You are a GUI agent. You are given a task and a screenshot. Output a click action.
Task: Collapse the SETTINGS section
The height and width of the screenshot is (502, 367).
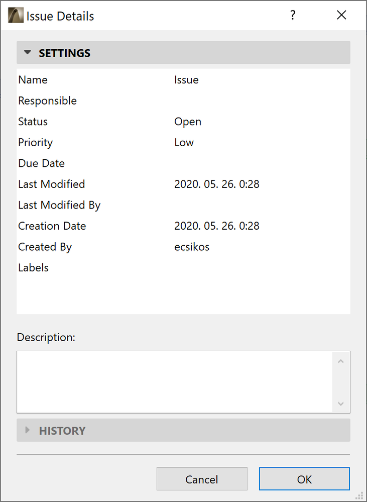tap(28, 53)
